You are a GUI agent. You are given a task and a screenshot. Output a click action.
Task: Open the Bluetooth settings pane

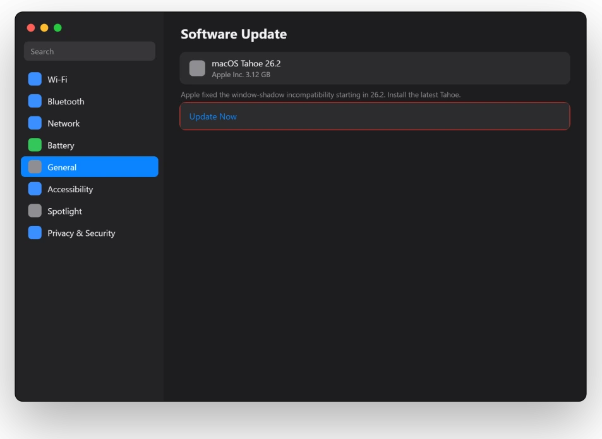90,101
